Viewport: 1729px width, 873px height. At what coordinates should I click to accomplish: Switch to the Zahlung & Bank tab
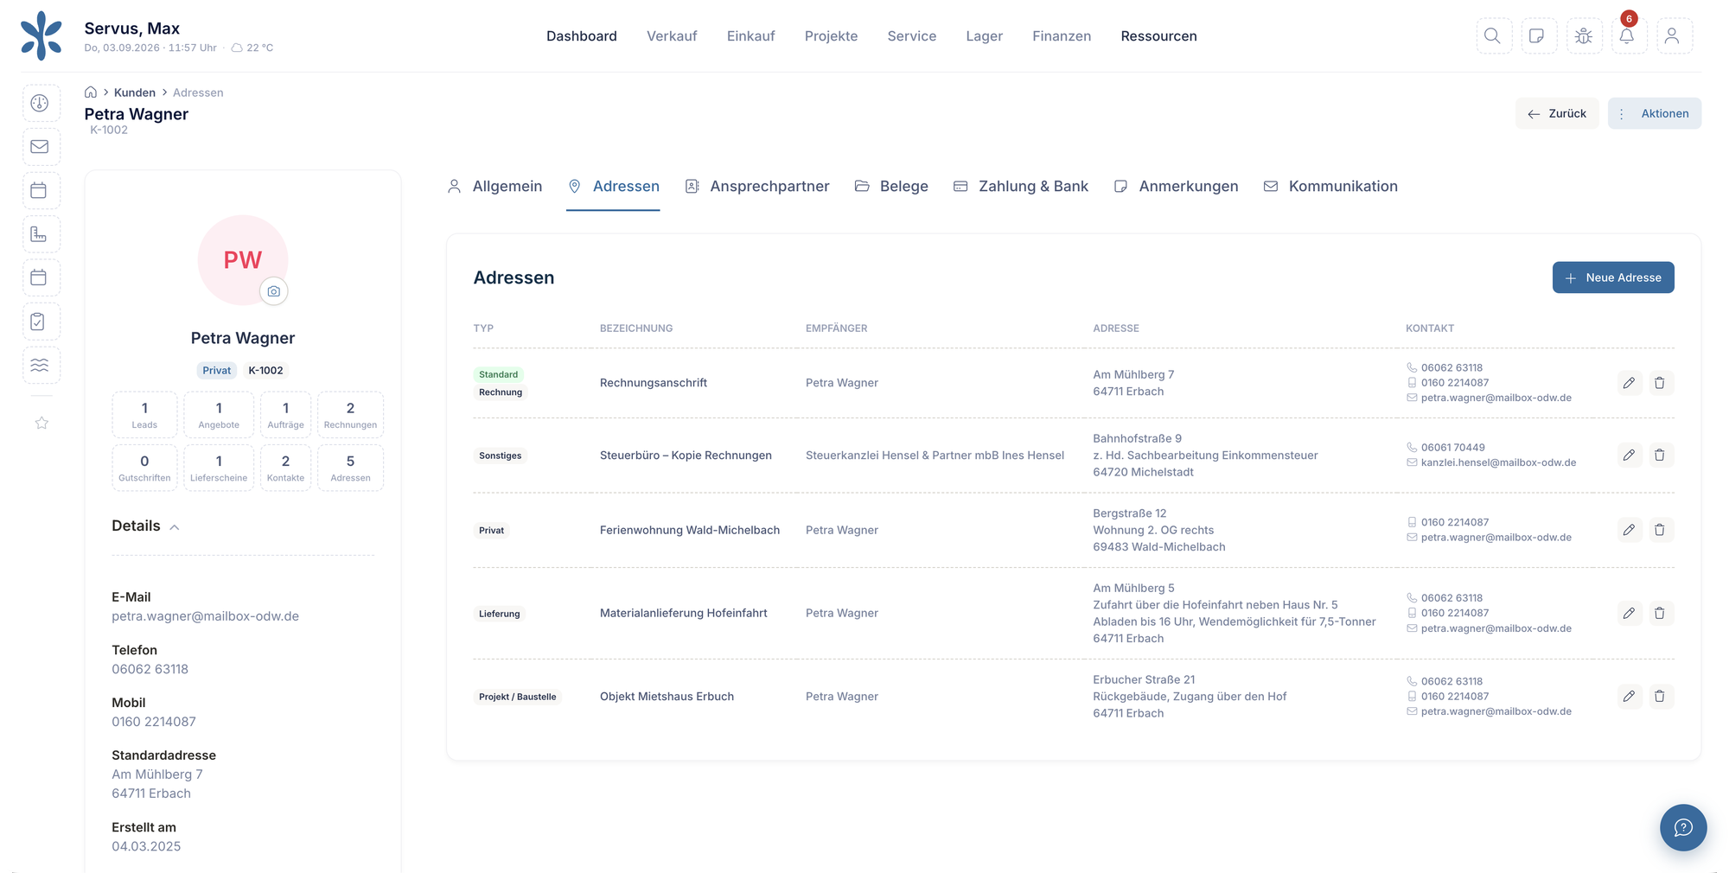1020,187
